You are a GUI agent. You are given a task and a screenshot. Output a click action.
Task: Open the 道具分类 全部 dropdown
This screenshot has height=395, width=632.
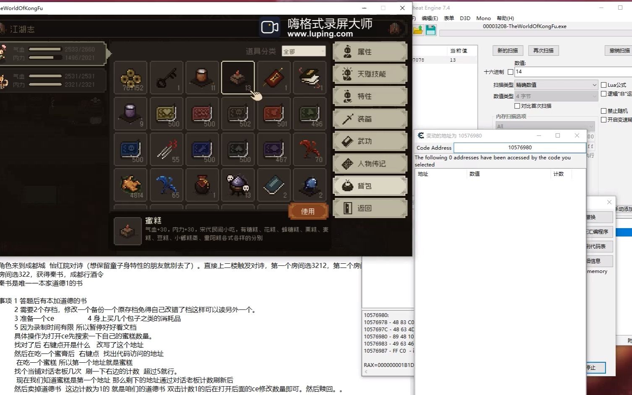click(304, 51)
